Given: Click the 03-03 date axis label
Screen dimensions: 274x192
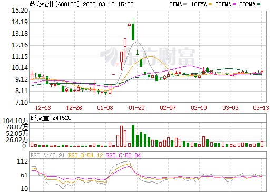Looking at the screenshot, I should click(230, 108).
